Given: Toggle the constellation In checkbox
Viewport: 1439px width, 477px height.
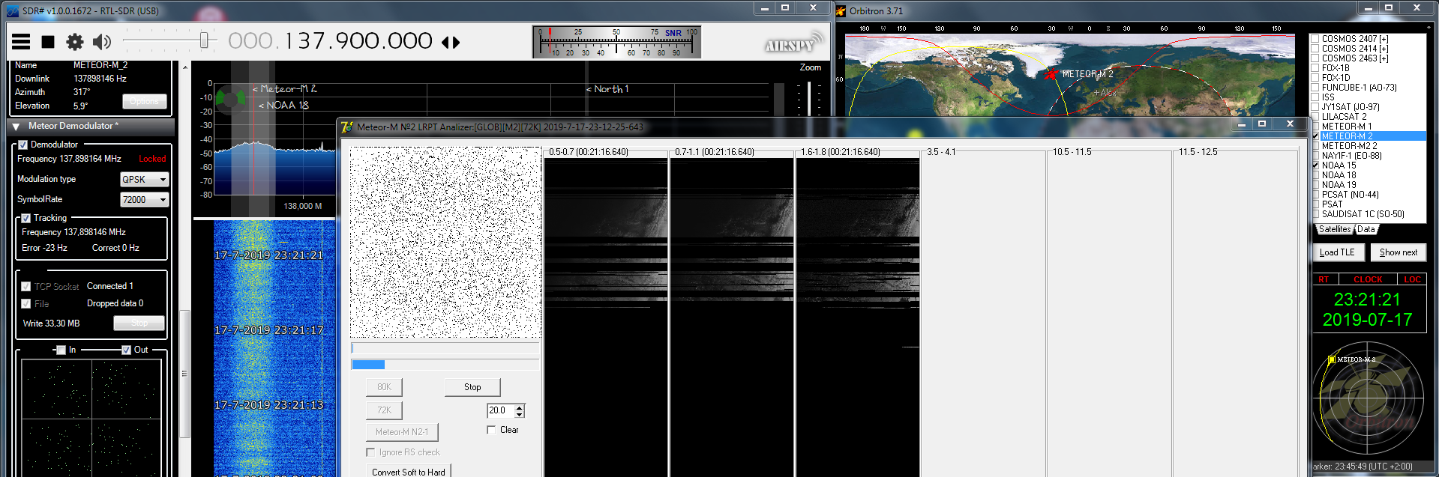Looking at the screenshot, I should coord(61,350).
